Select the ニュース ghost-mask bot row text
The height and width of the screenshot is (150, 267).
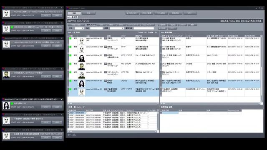pyautogui.click(x=145, y=55)
